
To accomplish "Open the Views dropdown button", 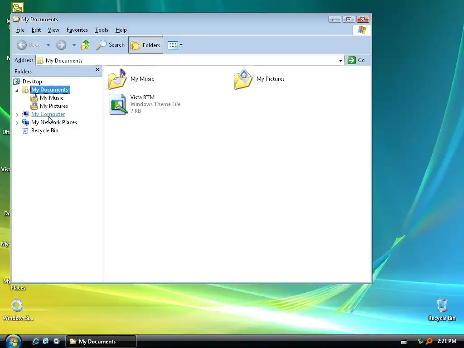I will pos(175,45).
